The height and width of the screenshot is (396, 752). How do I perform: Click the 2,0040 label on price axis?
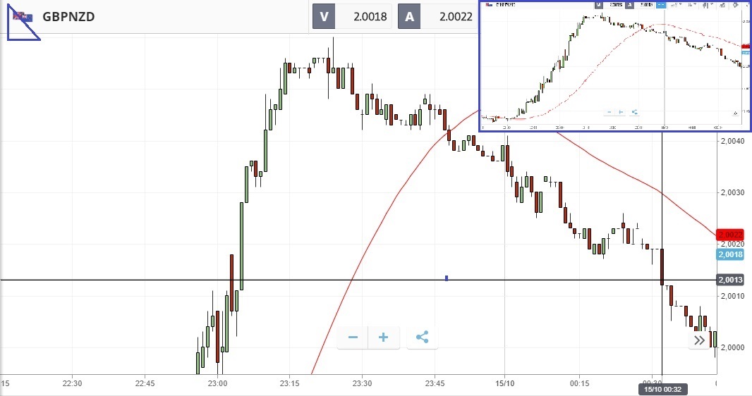point(732,141)
